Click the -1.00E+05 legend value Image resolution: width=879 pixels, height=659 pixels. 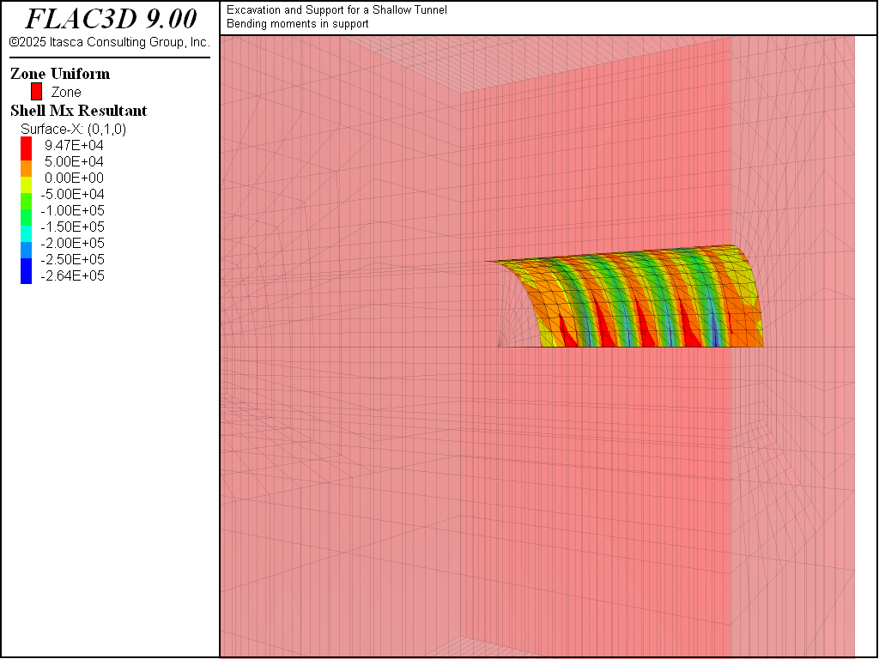(x=72, y=211)
